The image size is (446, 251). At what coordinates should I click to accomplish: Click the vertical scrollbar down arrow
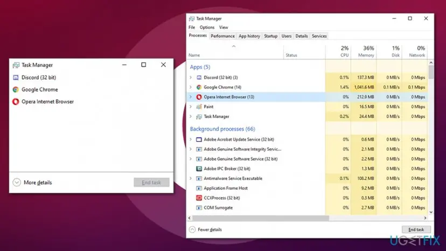tap(431, 212)
